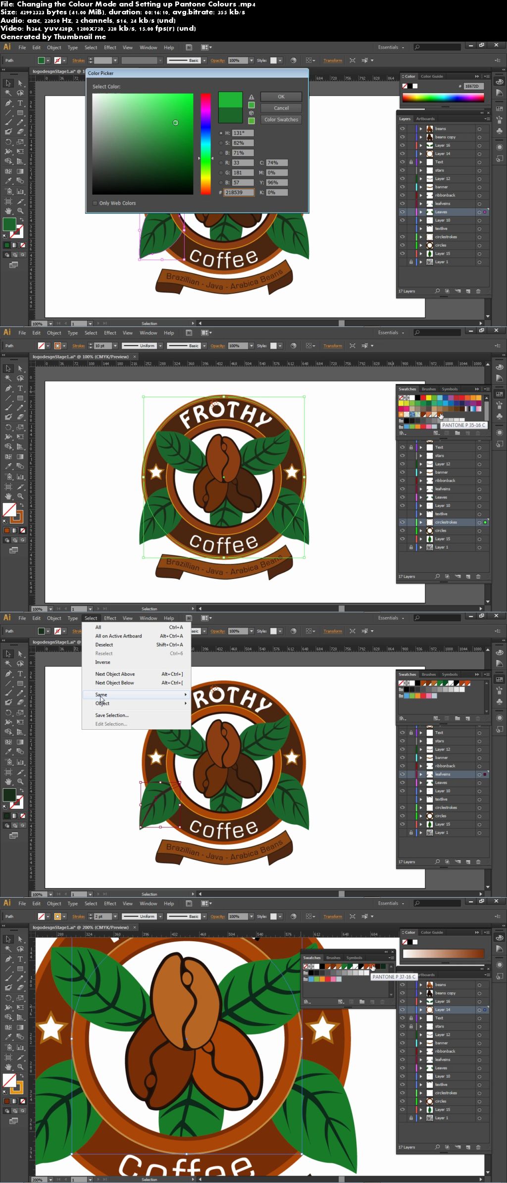Select the Hand tool beside the Color Picker dialog

[x=8, y=211]
